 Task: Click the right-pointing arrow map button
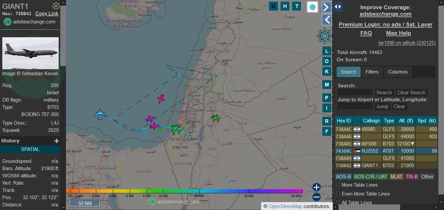pyautogui.click(x=326, y=7)
